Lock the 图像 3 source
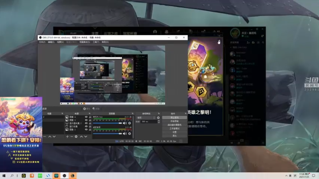 pyautogui.click(x=90, y=120)
